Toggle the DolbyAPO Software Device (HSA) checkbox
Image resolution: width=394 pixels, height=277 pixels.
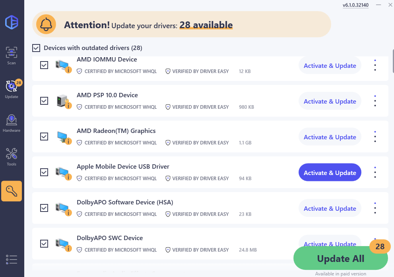pyautogui.click(x=44, y=208)
